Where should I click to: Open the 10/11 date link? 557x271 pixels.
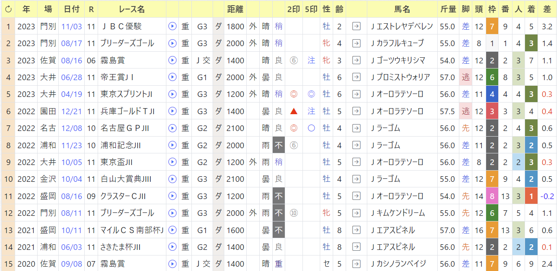tap(71, 230)
